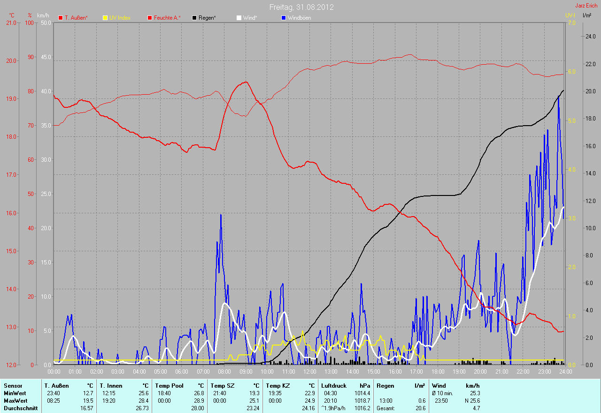This screenshot has height=413, width=601.
Task: Click the white Wind legend swatch
Action: (239, 18)
